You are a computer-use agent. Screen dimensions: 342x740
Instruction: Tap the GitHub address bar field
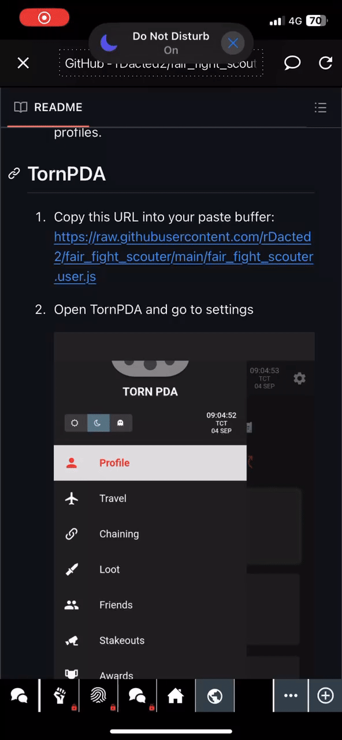(161, 63)
